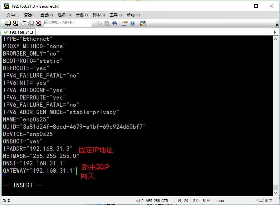Click the tab scroll left arrow
Screen dimensions: 280x205
pos(269,32)
